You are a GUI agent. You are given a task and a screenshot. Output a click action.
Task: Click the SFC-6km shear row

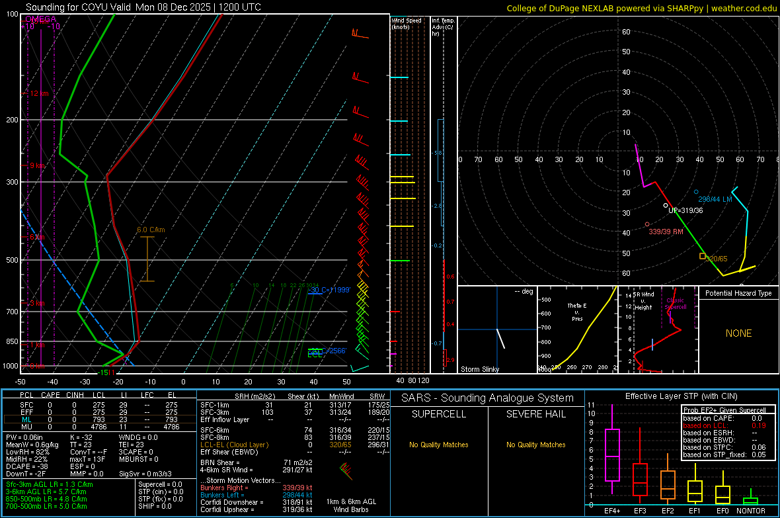295,430
